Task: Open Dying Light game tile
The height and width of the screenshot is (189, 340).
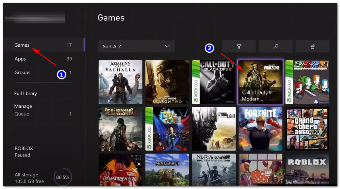Action: (x=214, y=129)
